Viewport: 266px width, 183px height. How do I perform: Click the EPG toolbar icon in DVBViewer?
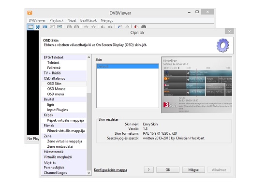[x=59, y=27]
